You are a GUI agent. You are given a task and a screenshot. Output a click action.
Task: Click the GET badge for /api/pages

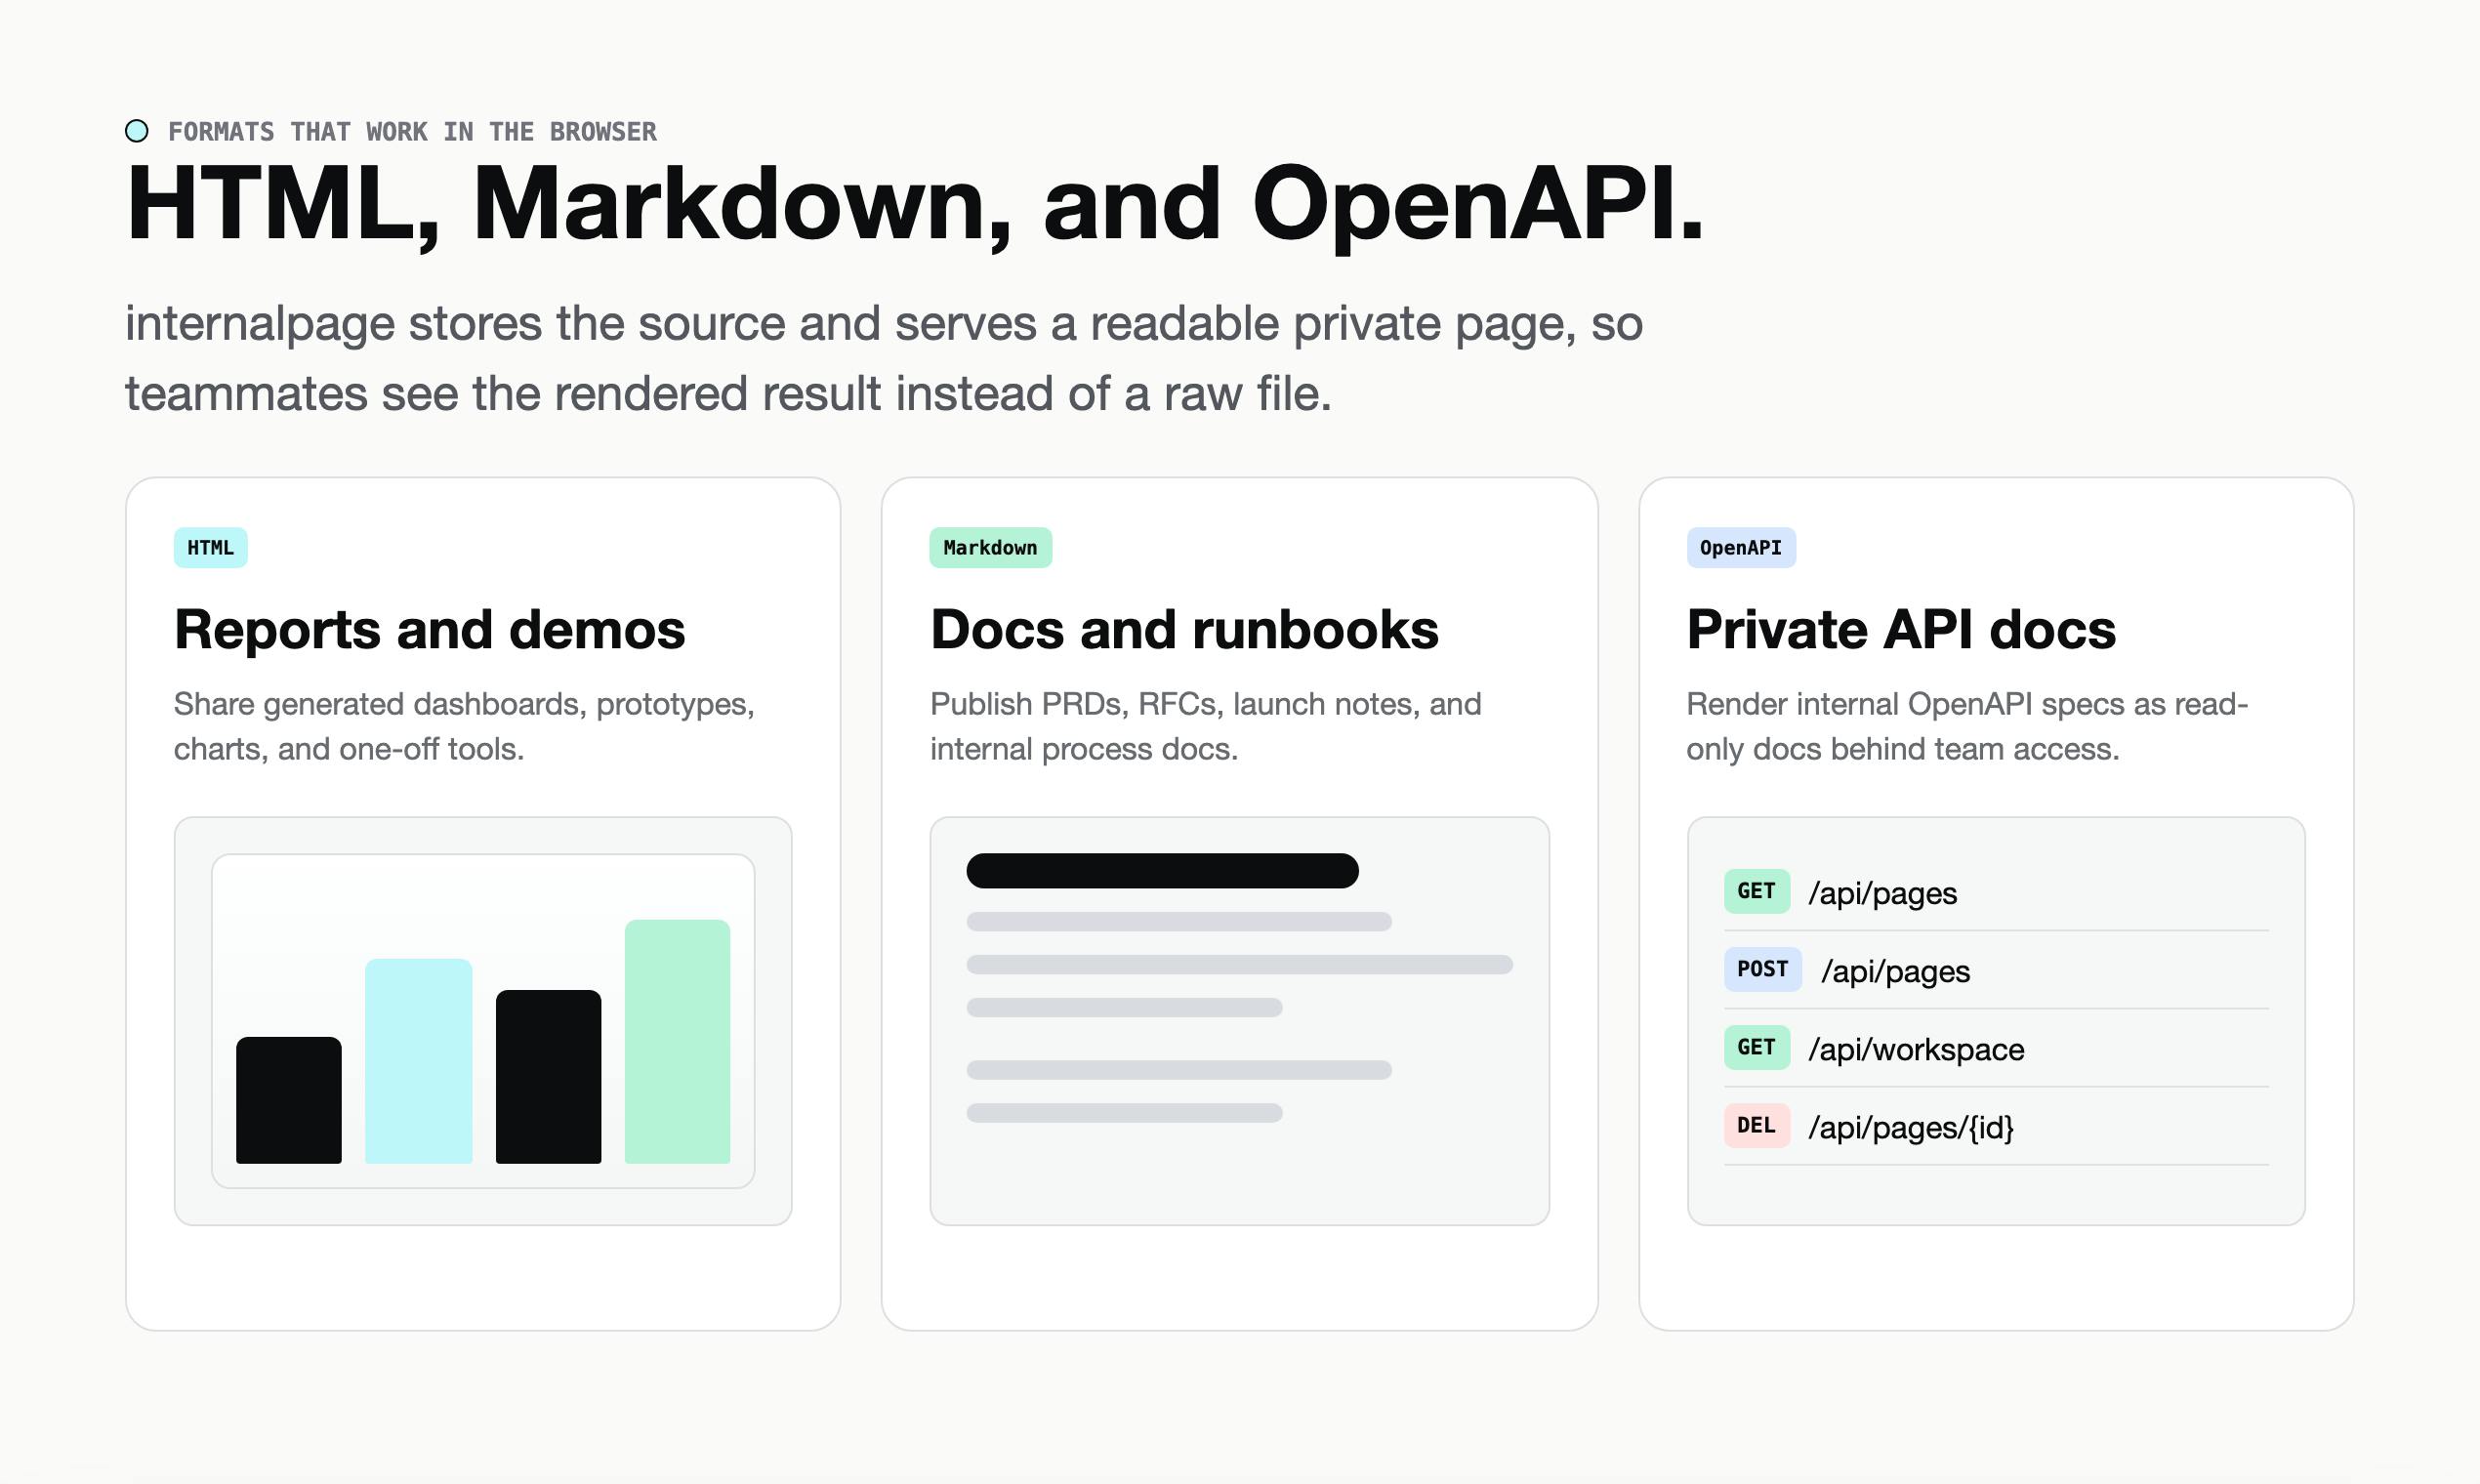point(1756,891)
